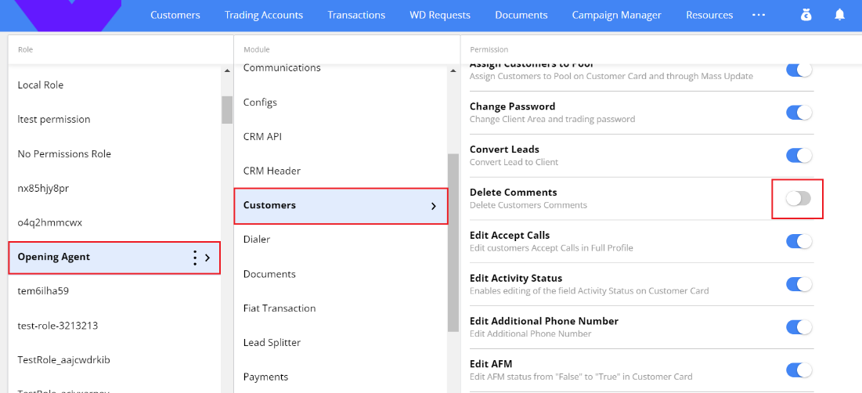
Task: Enable the Delete Comments permission toggle
Action: click(x=799, y=199)
